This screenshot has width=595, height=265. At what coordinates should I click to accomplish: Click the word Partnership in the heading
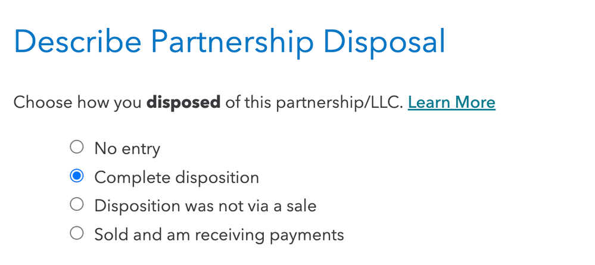point(232,42)
